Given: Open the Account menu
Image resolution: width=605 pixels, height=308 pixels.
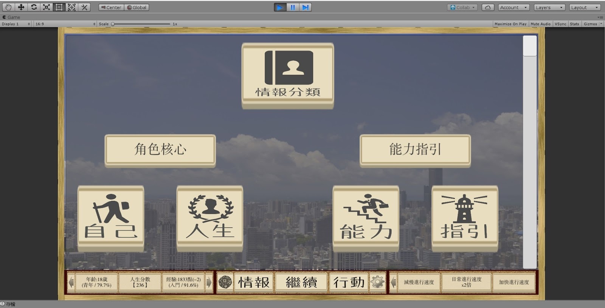Looking at the screenshot, I should 513,7.
